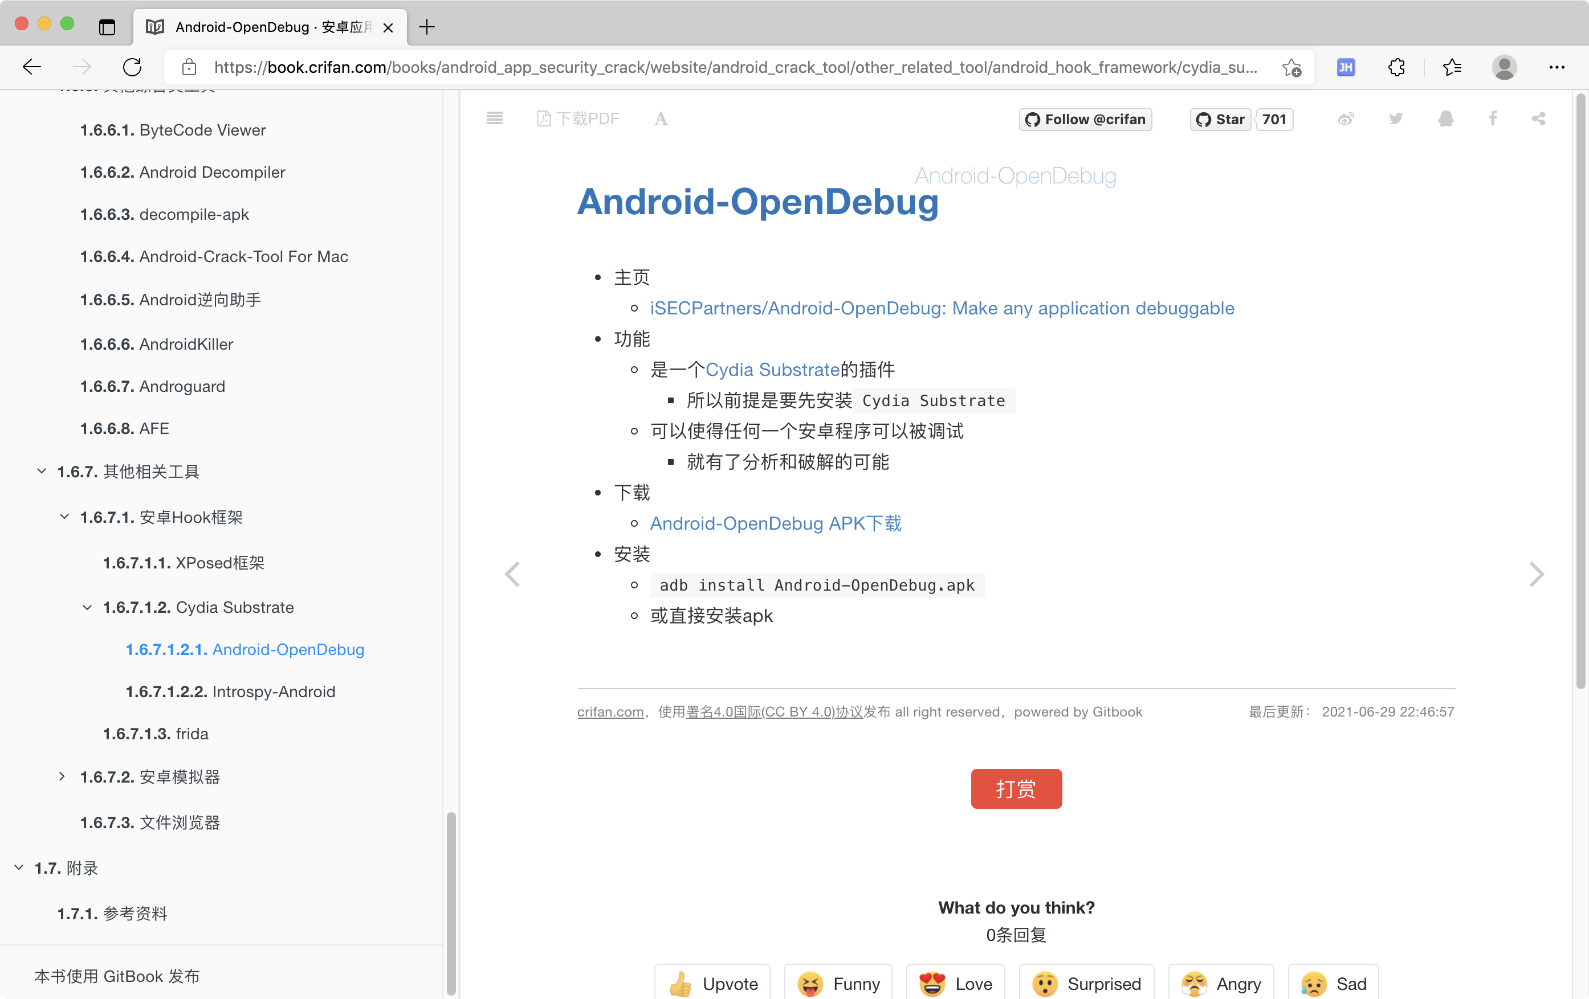Click the Upvote reaction button
This screenshot has width=1589, height=999.
(x=712, y=983)
